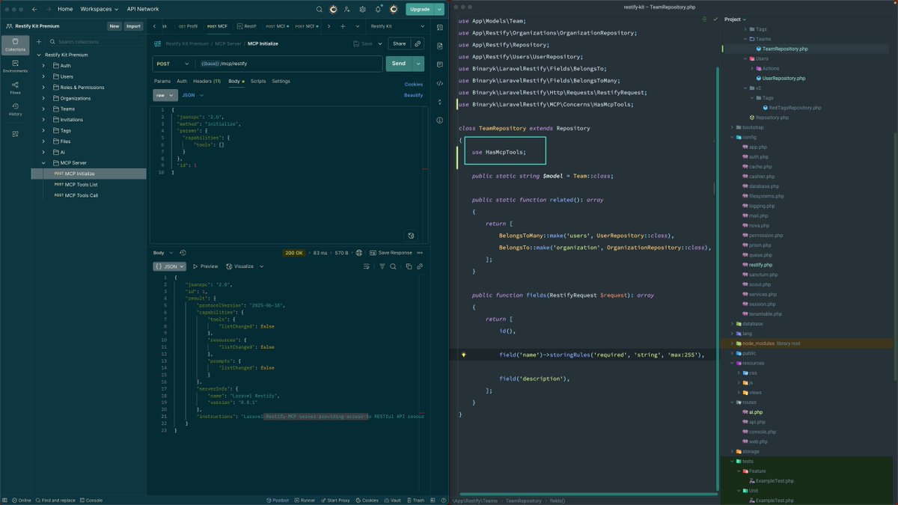898x505 pixels.
Task: Open the raw body type dropdown
Action: point(165,95)
